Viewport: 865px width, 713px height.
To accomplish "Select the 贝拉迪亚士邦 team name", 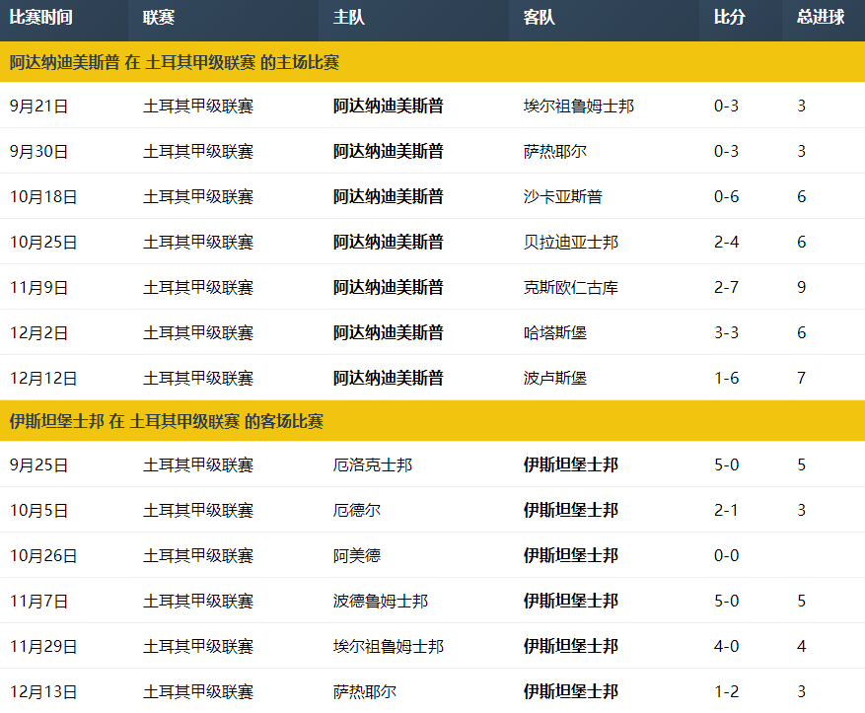I will [570, 242].
